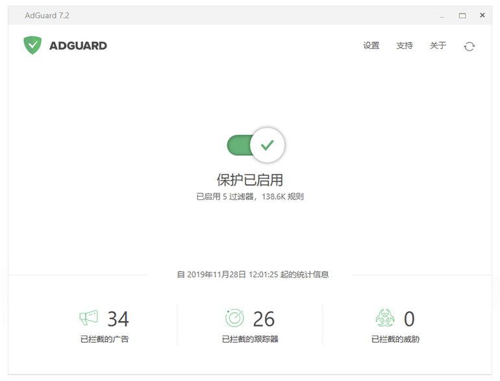Open the 设置 menu
The image size is (500, 381).
point(371,45)
